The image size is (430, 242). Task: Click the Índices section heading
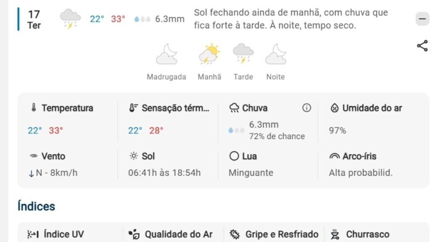[37, 206]
